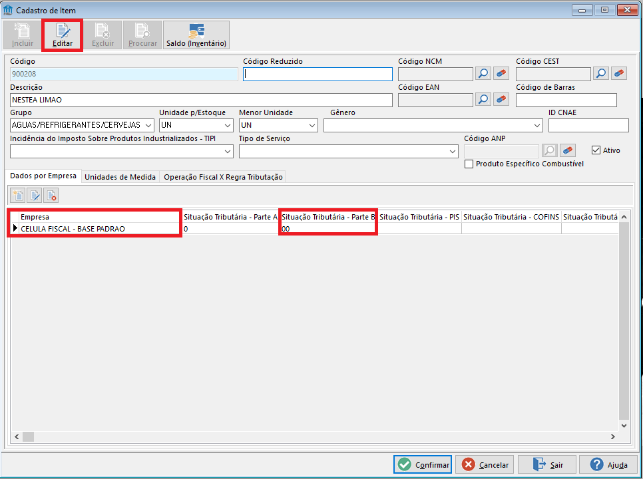This screenshot has height=479, width=643.
Task: Click the Parte B cell value 00
Action: point(329,229)
